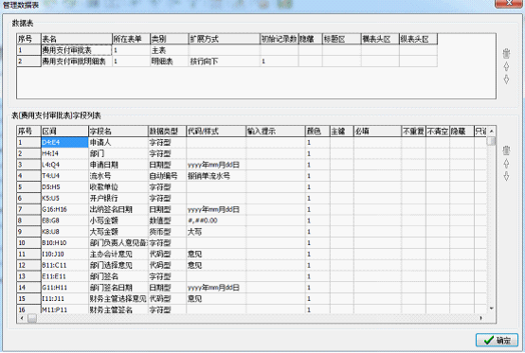
Task: Click the trash icon beside the field list
Action: (x=506, y=150)
